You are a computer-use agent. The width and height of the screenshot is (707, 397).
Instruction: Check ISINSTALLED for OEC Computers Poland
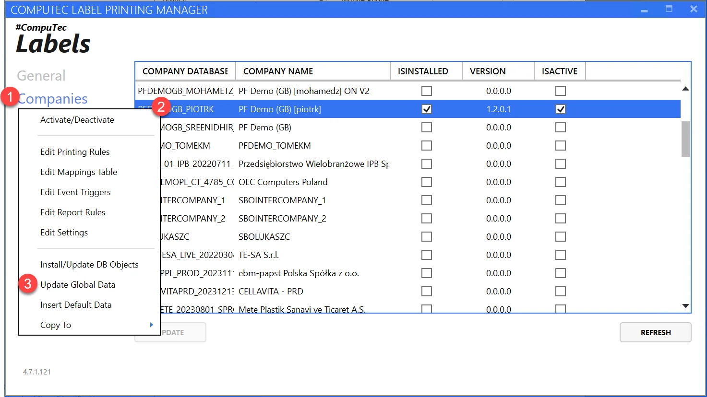pos(426,182)
